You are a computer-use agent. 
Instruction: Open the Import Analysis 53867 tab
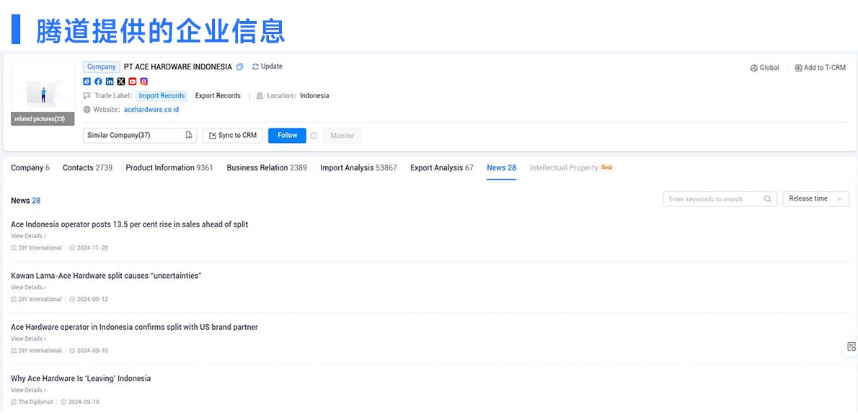pyautogui.click(x=358, y=167)
